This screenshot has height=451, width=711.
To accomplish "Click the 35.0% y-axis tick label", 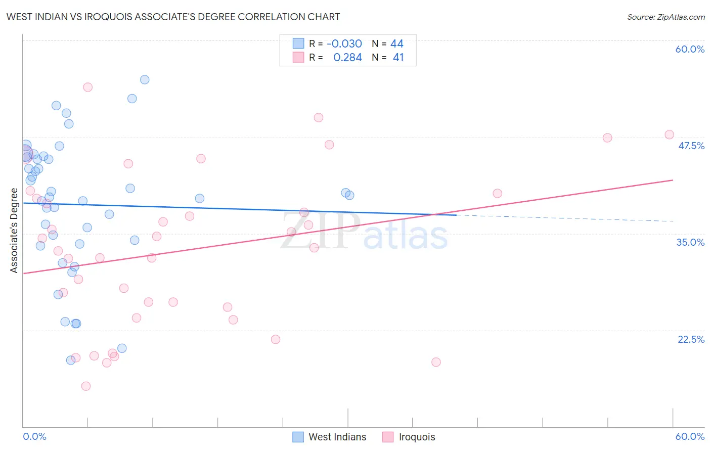I will pos(690,242).
